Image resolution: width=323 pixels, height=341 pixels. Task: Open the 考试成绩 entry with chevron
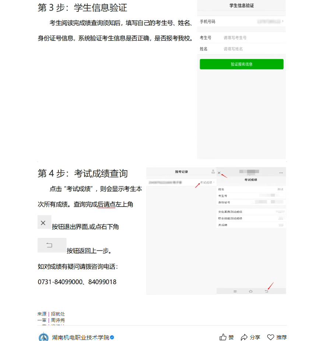click(207, 182)
